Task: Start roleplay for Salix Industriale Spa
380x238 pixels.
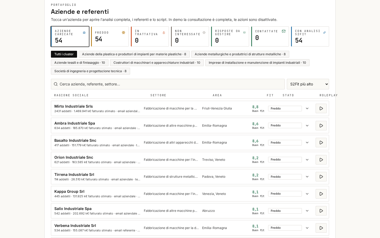Action: click(x=321, y=211)
